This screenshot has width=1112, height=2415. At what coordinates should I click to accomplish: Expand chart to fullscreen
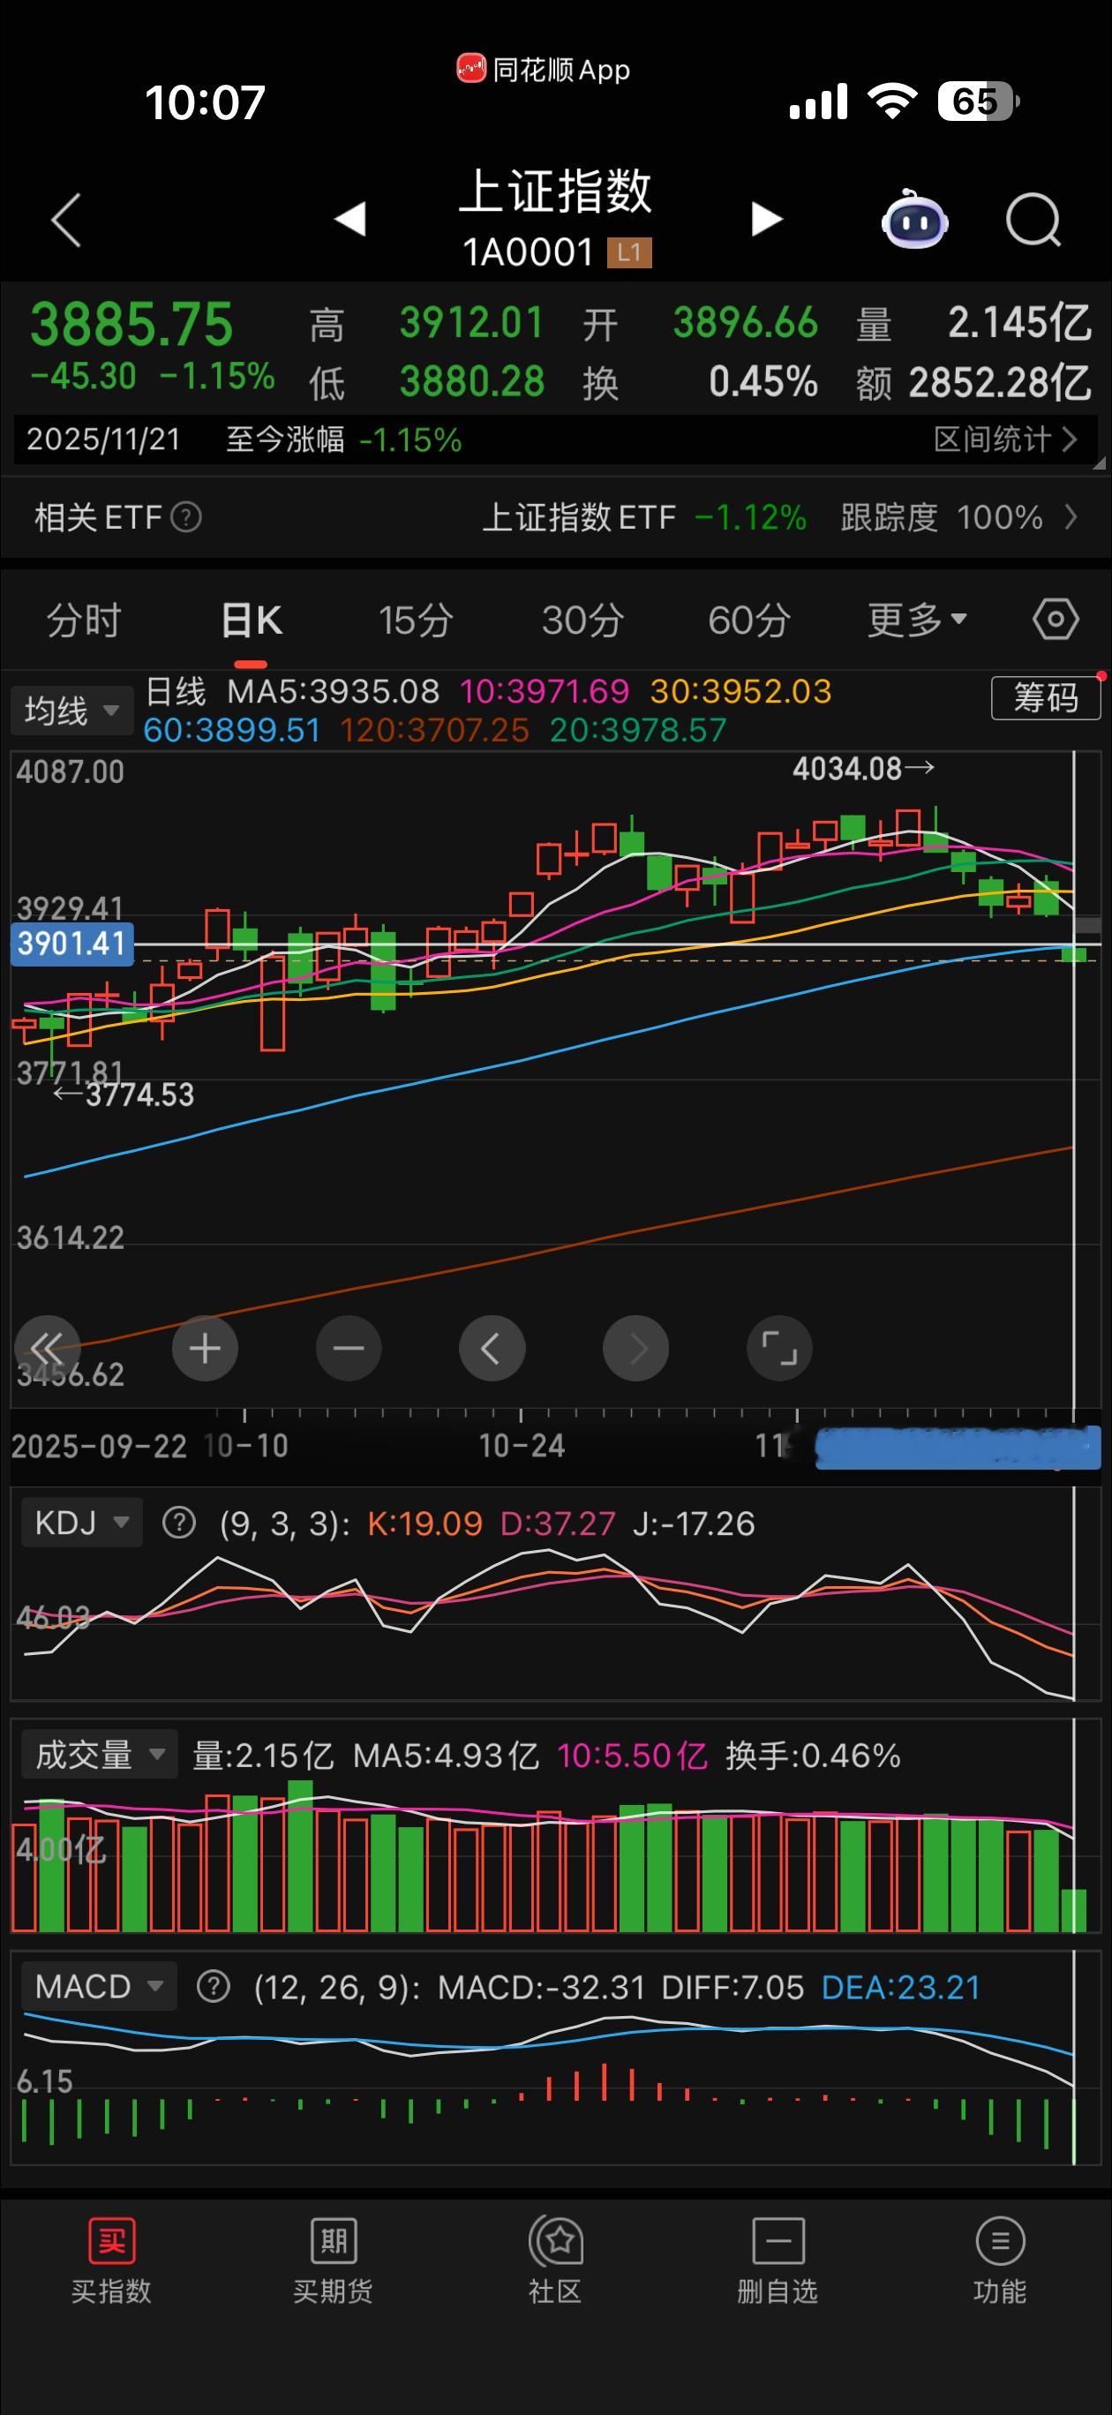coord(779,1348)
